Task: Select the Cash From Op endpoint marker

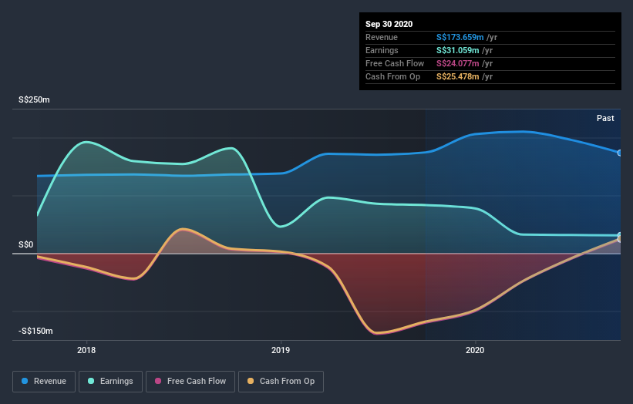Action: [619, 239]
